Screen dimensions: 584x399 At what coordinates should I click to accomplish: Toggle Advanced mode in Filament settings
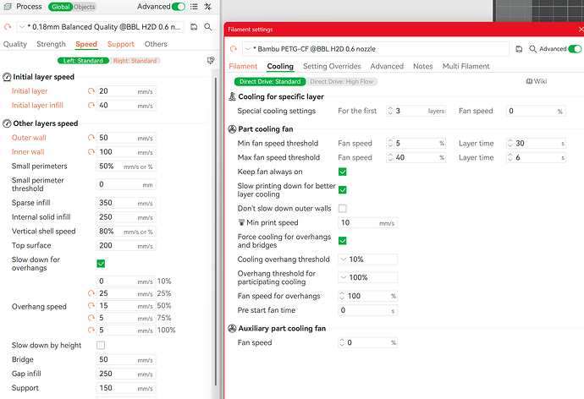[575, 49]
